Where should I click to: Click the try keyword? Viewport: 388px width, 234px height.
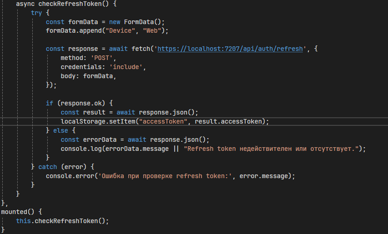(36, 13)
